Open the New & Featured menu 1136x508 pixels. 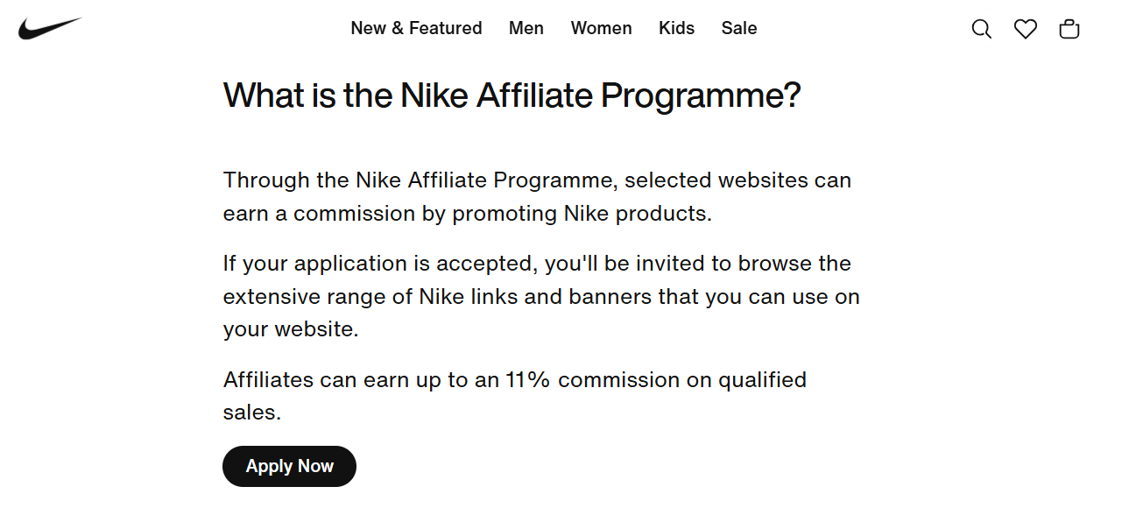point(416,28)
